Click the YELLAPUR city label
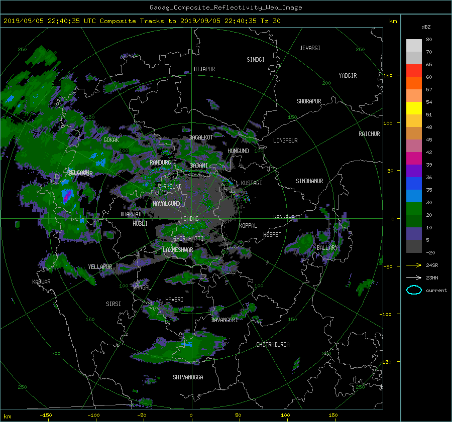The width and height of the screenshot is (452, 422). [x=100, y=267]
